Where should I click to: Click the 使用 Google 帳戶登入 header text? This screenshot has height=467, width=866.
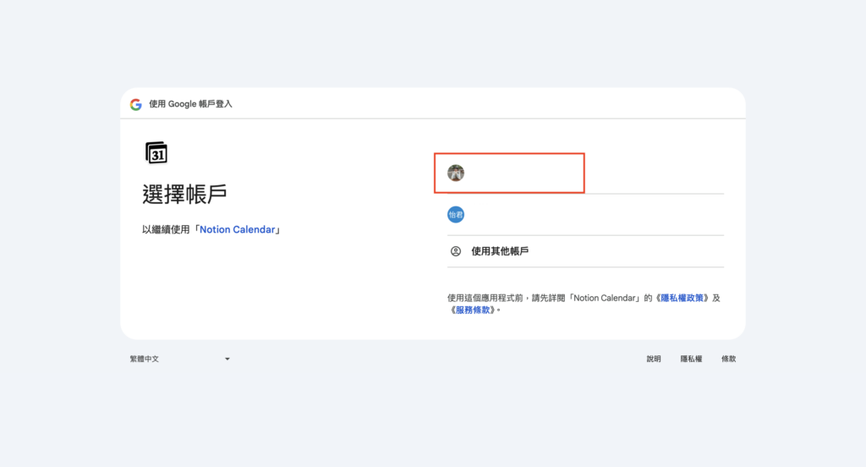(190, 104)
